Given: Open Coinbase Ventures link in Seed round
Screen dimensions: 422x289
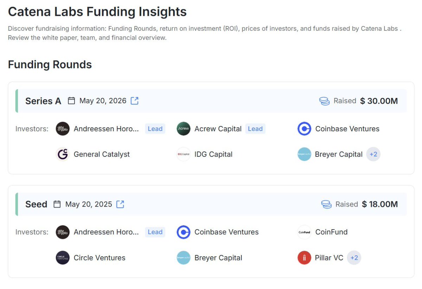Looking at the screenshot, I should point(226,232).
